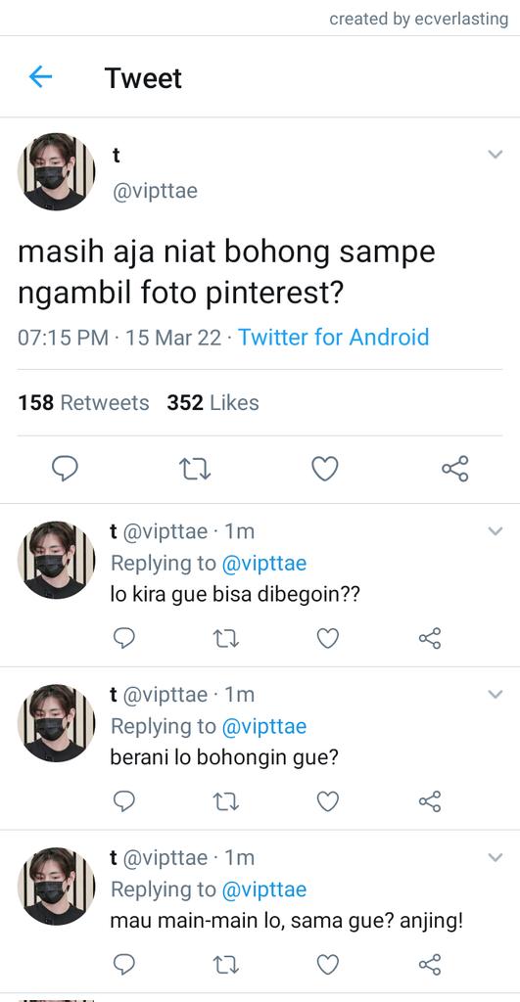View the 352 Likes list
This screenshot has width=520, height=1002.
point(213,402)
